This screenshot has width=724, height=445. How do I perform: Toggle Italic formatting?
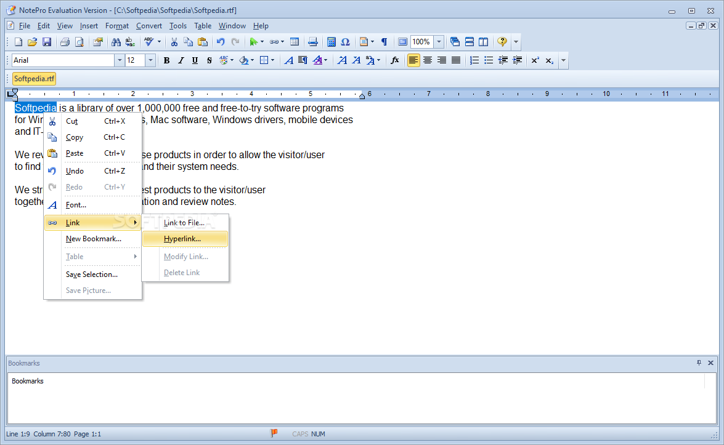[181, 60]
